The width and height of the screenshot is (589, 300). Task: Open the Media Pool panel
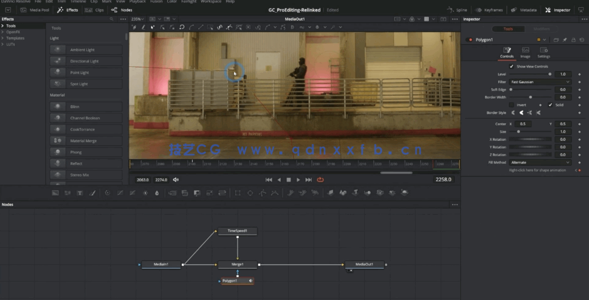click(x=35, y=10)
